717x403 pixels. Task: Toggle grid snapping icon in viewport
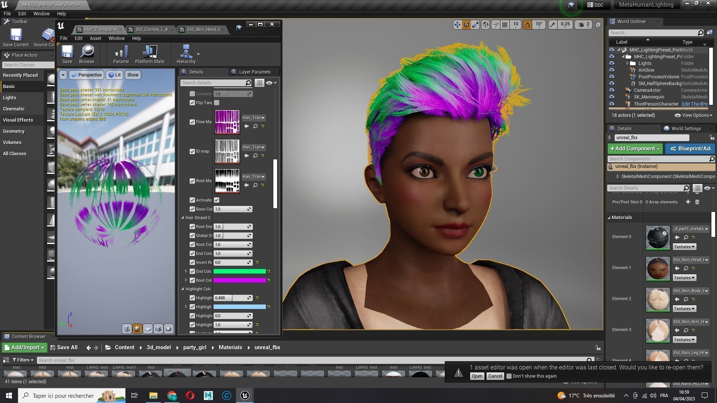[x=505, y=25]
